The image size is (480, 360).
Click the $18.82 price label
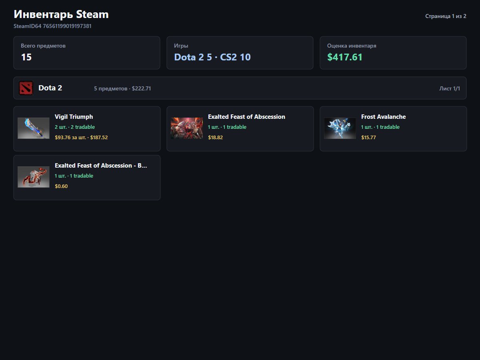pos(215,137)
